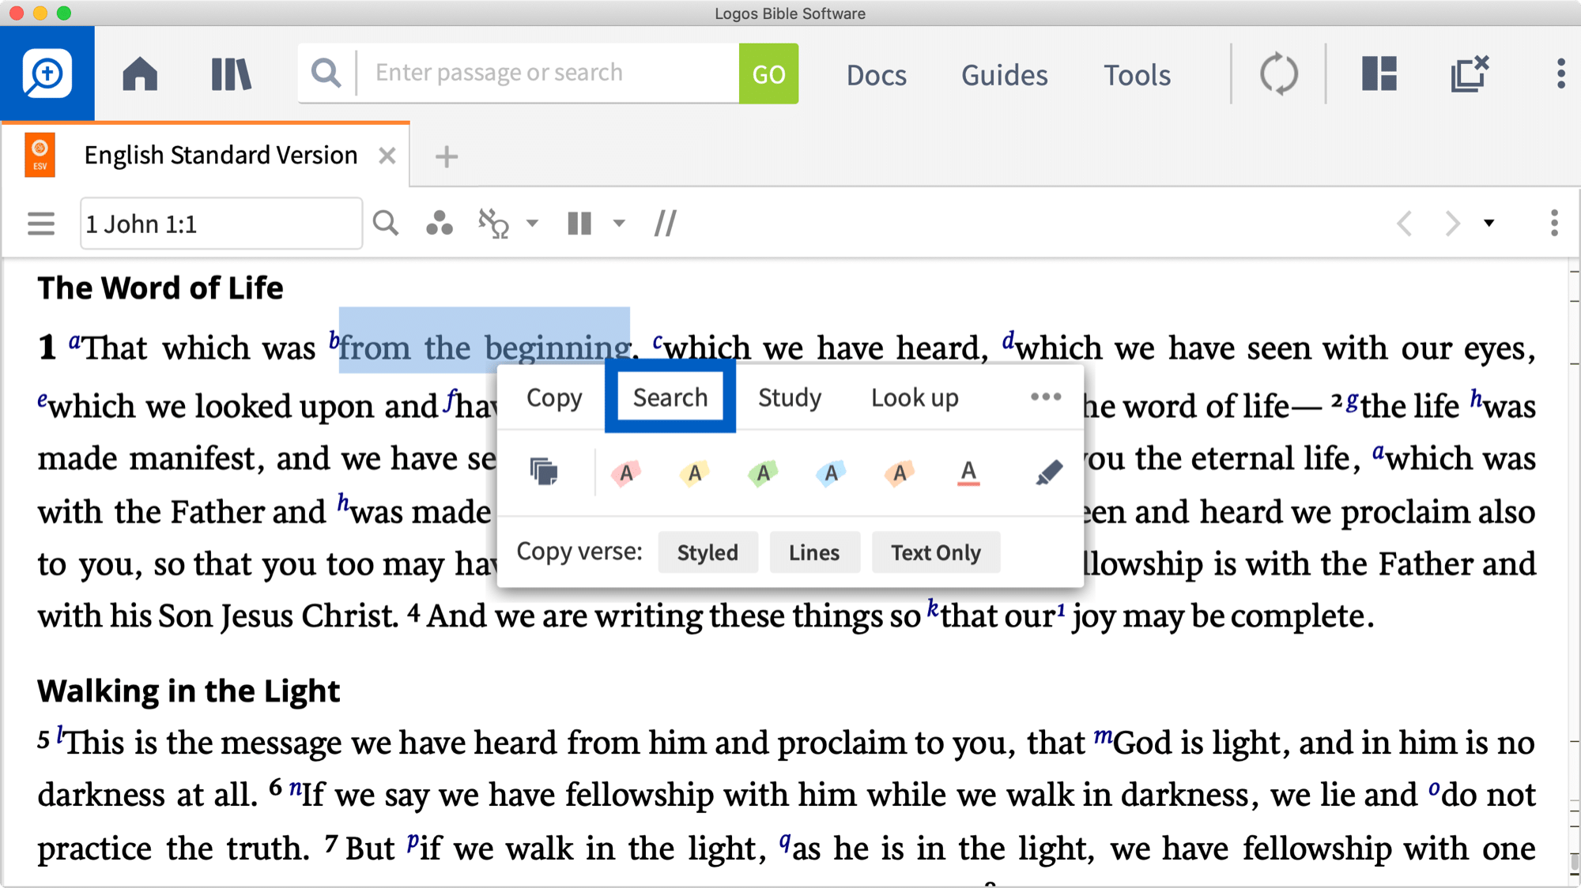Open inline search magnifier in resource toolbar
The height and width of the screenshot is (888, 1581).
point(386,224)
